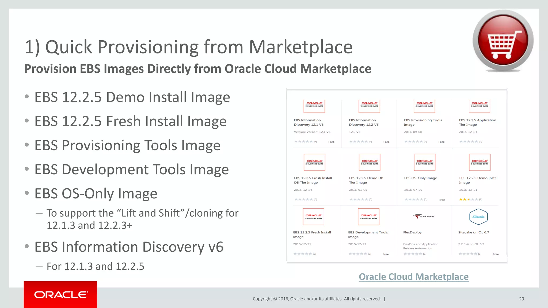Click sub-bullet 'For 12.1.3 and 12.2.5'
This screenshot has height=308, width=548.
(x=95, y=267)
